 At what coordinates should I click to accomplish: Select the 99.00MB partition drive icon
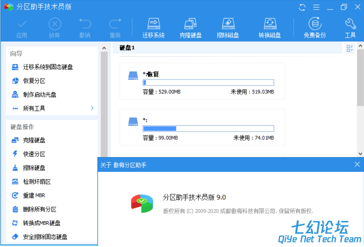133,122
